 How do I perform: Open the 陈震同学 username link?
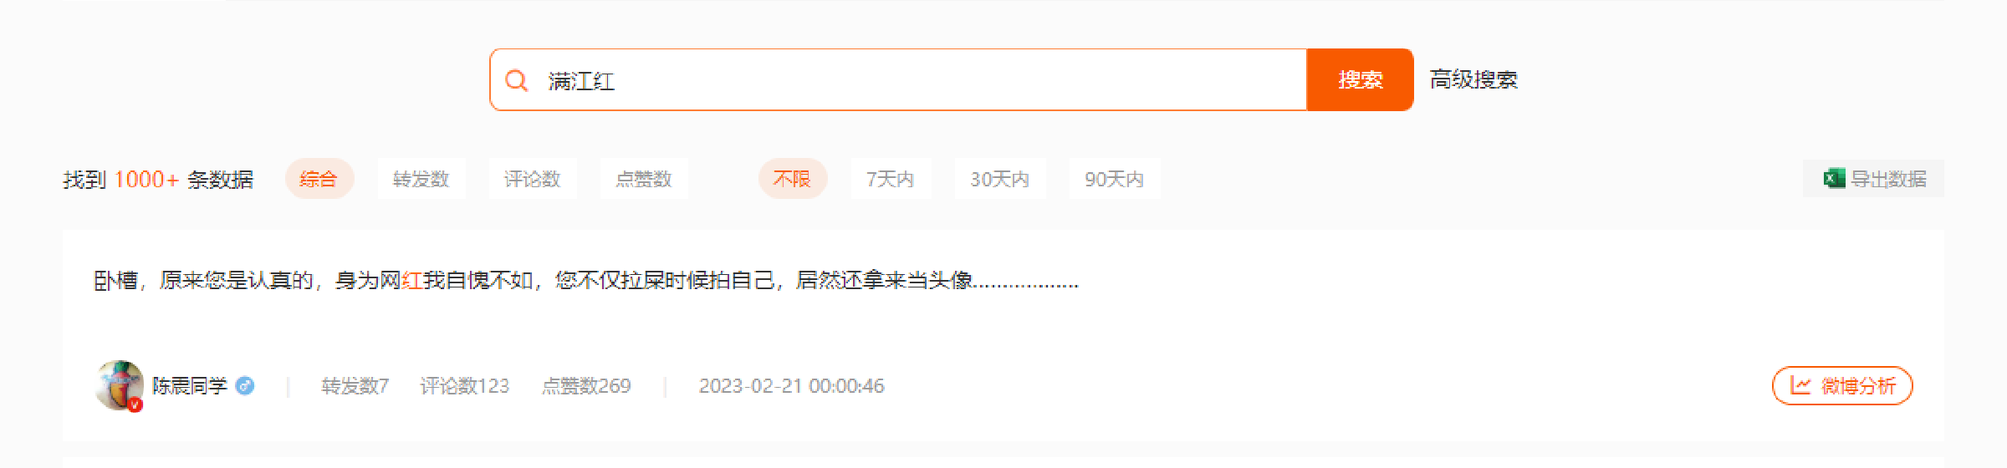190,385
